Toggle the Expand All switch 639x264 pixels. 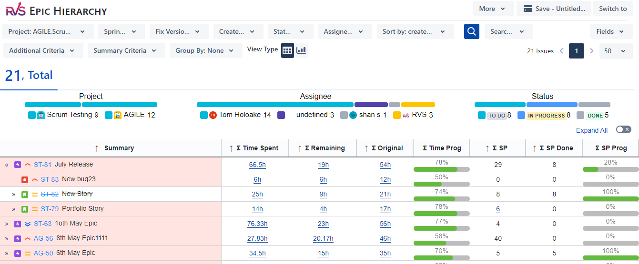point(623,129)
